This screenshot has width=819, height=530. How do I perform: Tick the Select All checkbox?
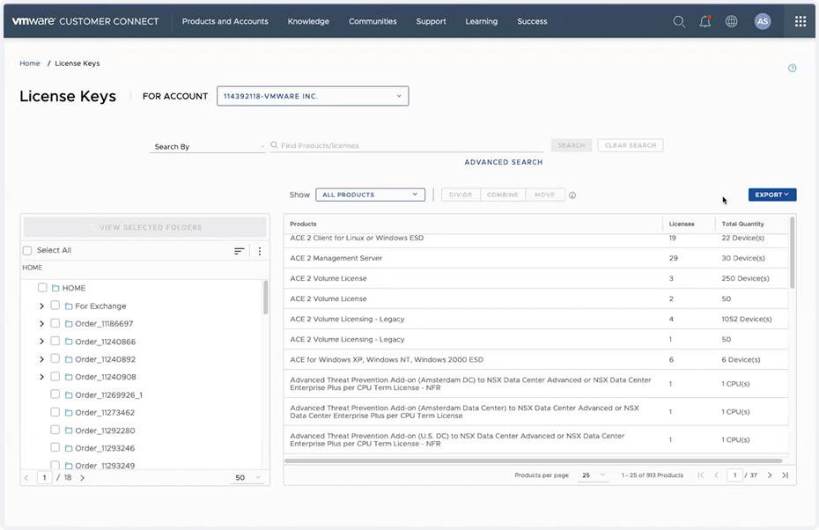click(27, 251)
